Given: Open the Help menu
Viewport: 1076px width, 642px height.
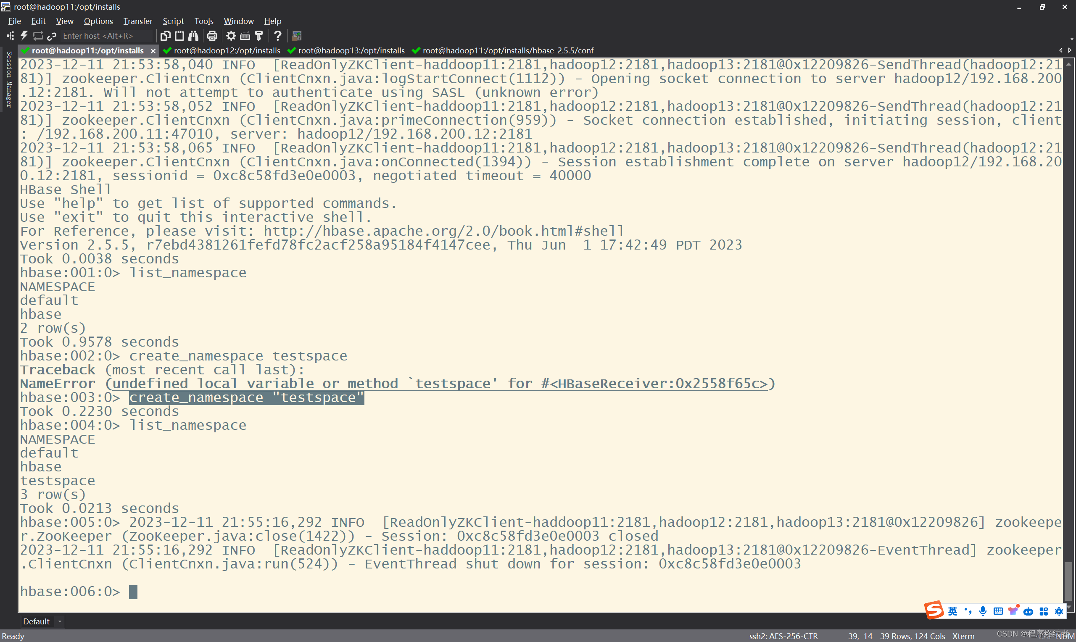Looking at the screenshot, I should pos(272,21).
